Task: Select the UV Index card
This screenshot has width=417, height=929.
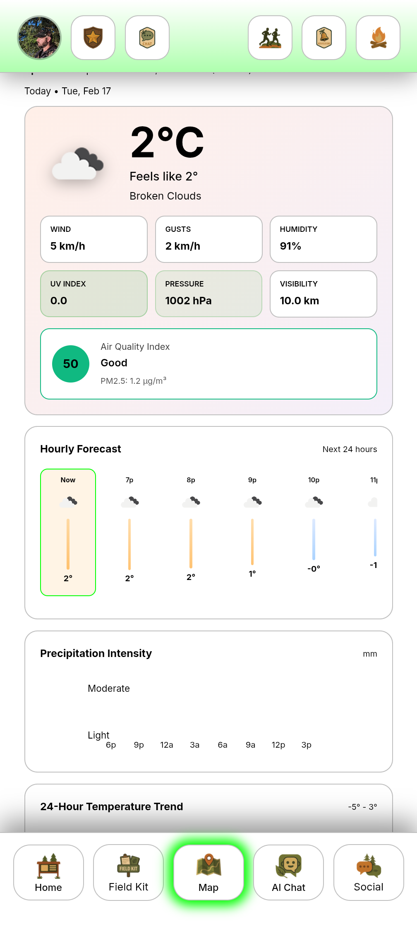Action: tap(94, 294)
